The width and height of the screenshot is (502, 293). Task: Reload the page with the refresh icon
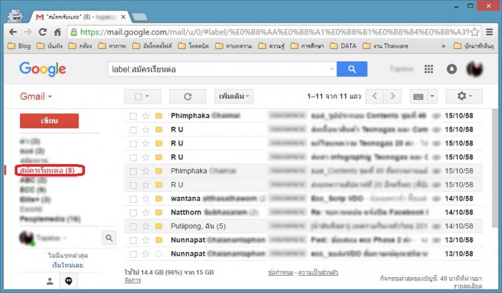[43, 32]
